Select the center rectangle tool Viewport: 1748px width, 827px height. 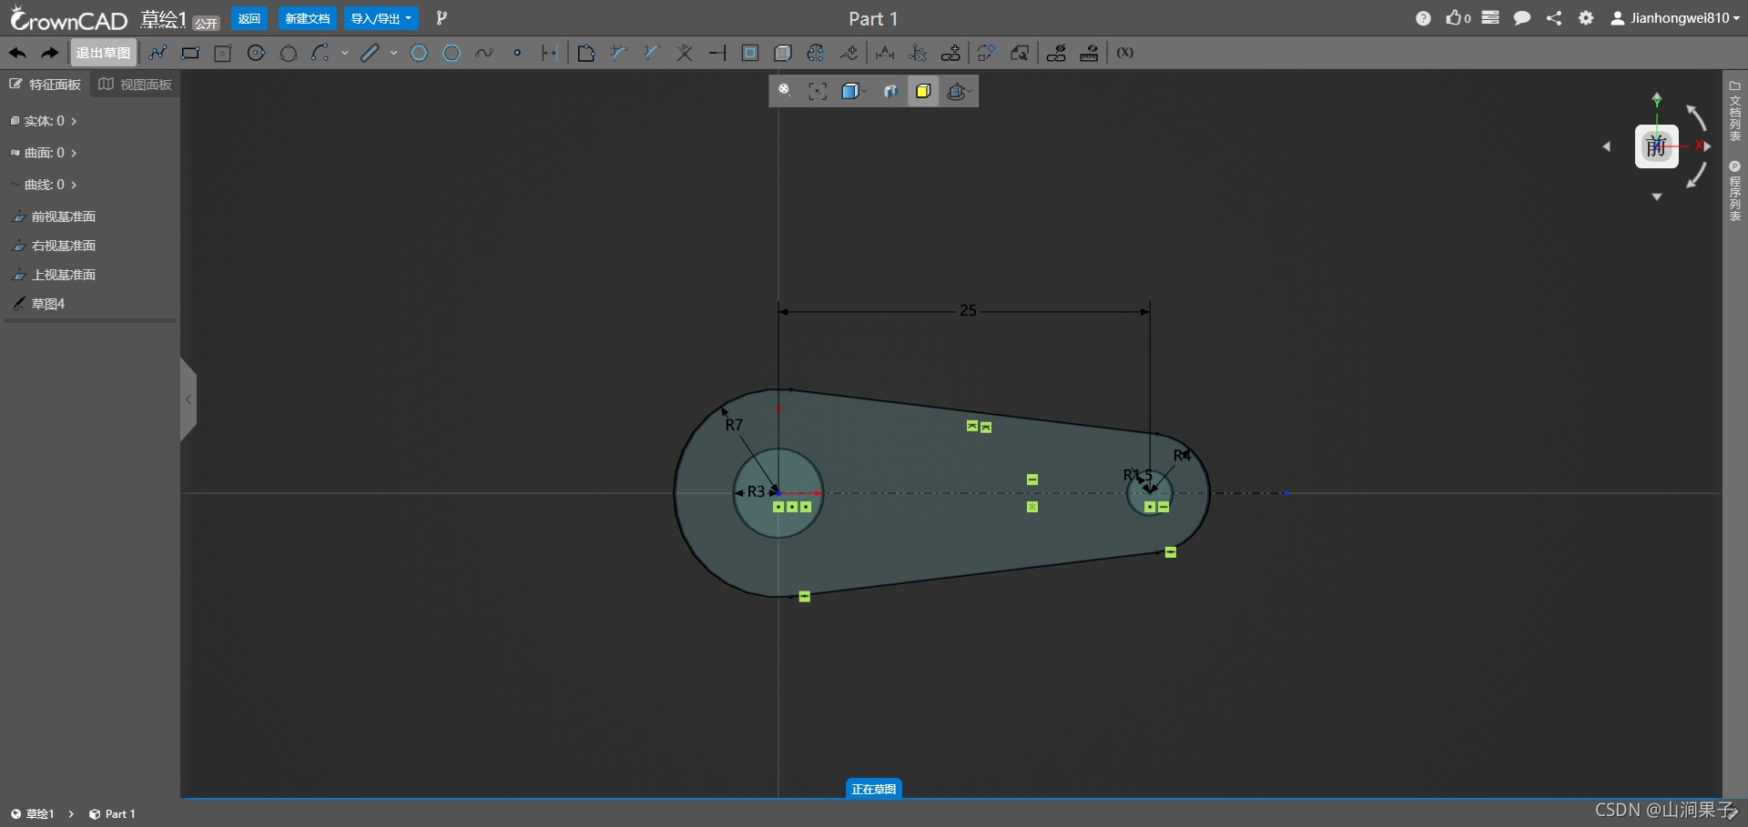pyautogui.click(x=223, y=53)
